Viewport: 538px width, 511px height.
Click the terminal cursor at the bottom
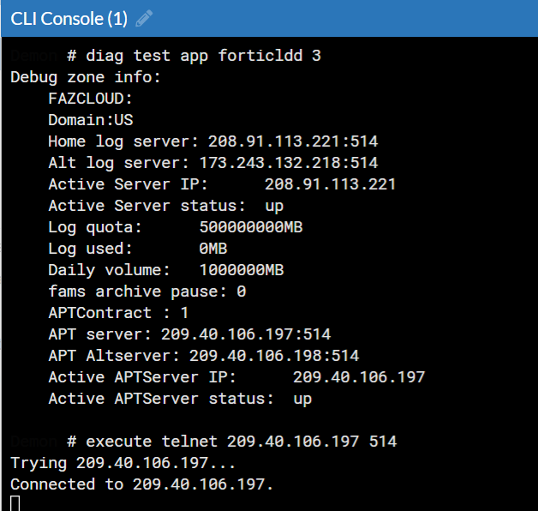tap(15, 503)
